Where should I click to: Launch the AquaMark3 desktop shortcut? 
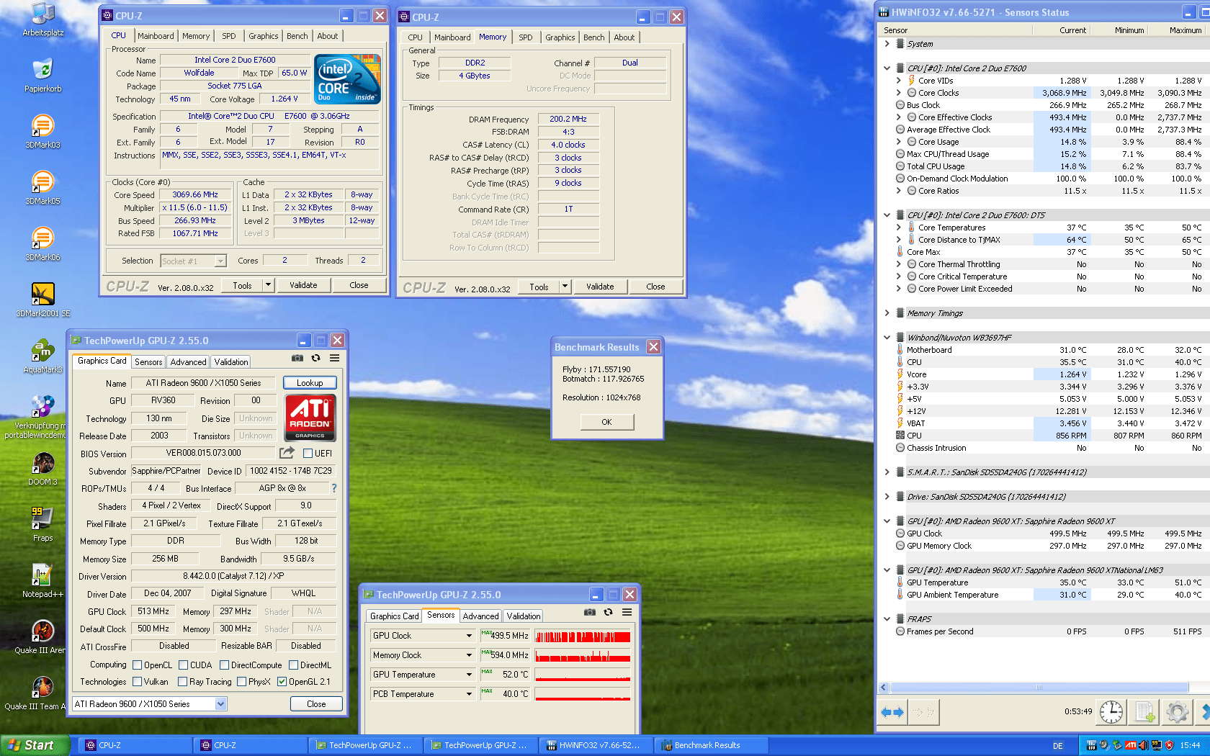click(x=43, y=356)
